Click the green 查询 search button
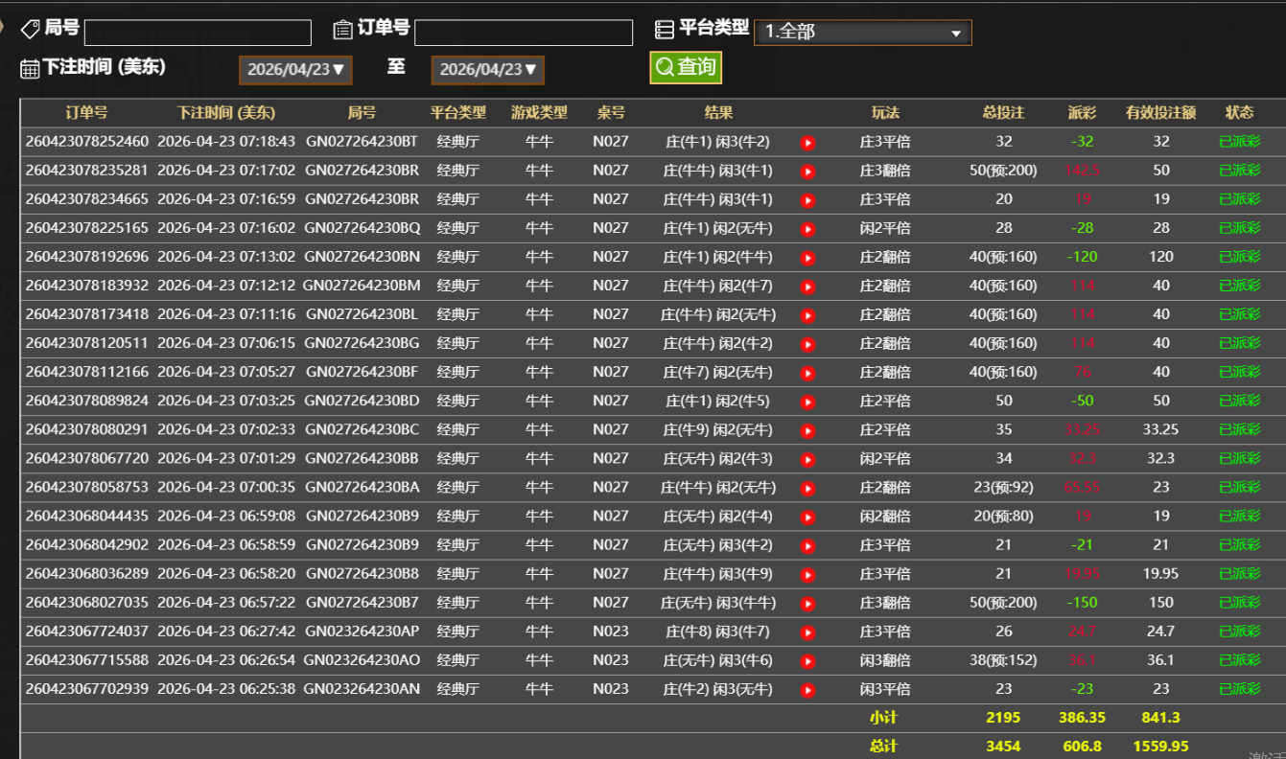 click(686, 67)
